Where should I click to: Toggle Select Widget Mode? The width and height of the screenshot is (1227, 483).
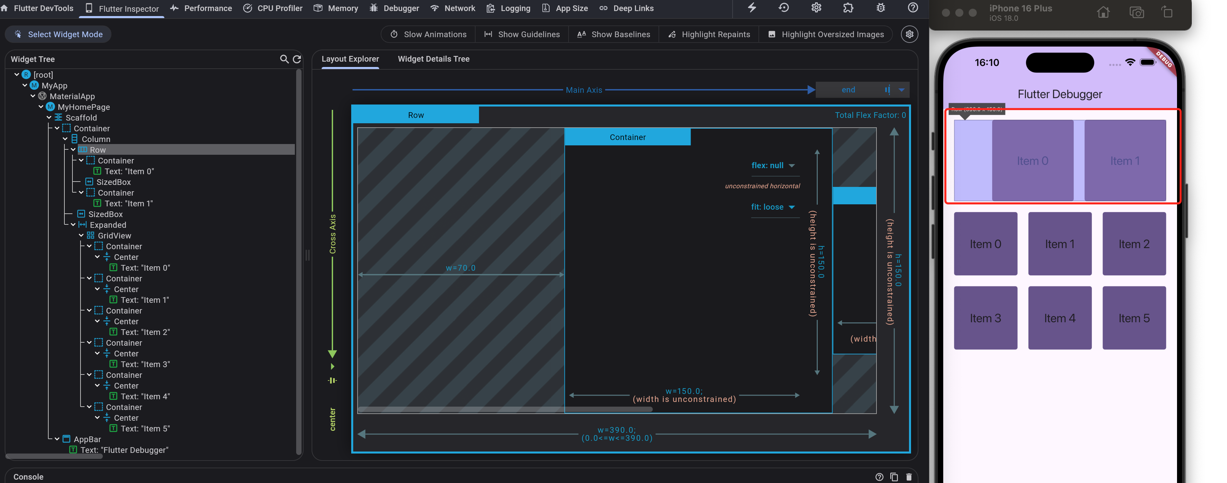point(58,34)
